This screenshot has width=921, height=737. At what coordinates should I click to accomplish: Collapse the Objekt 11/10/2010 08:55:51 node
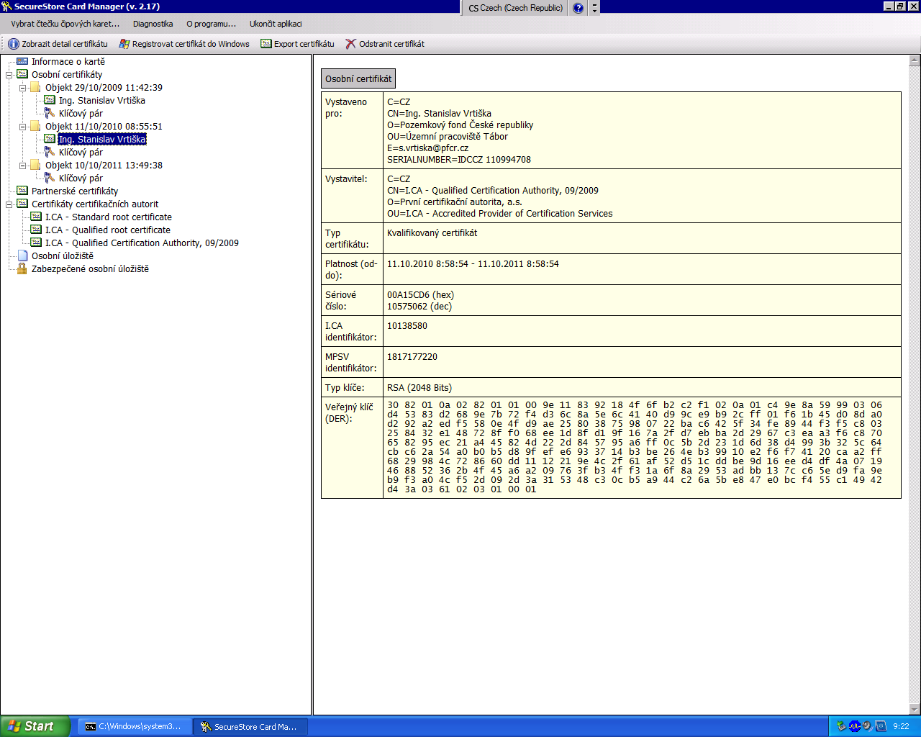tap(23, 126)
